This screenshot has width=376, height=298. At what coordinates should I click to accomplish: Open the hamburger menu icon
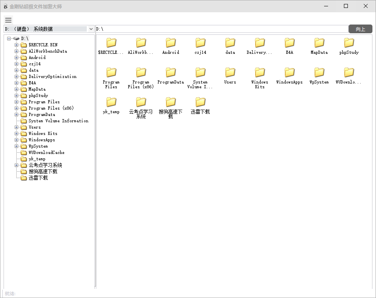point(8,20)
